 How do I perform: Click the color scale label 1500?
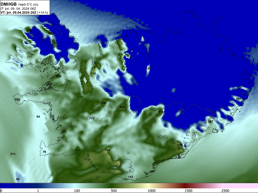click(x=188, y=191)
